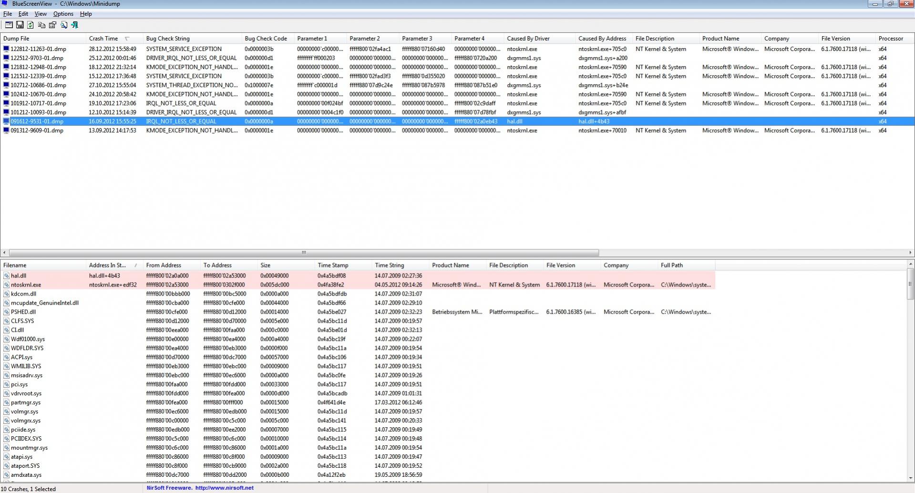
Task: Select WMILIB.SYS driver row
Action: [x=358, y=366]
